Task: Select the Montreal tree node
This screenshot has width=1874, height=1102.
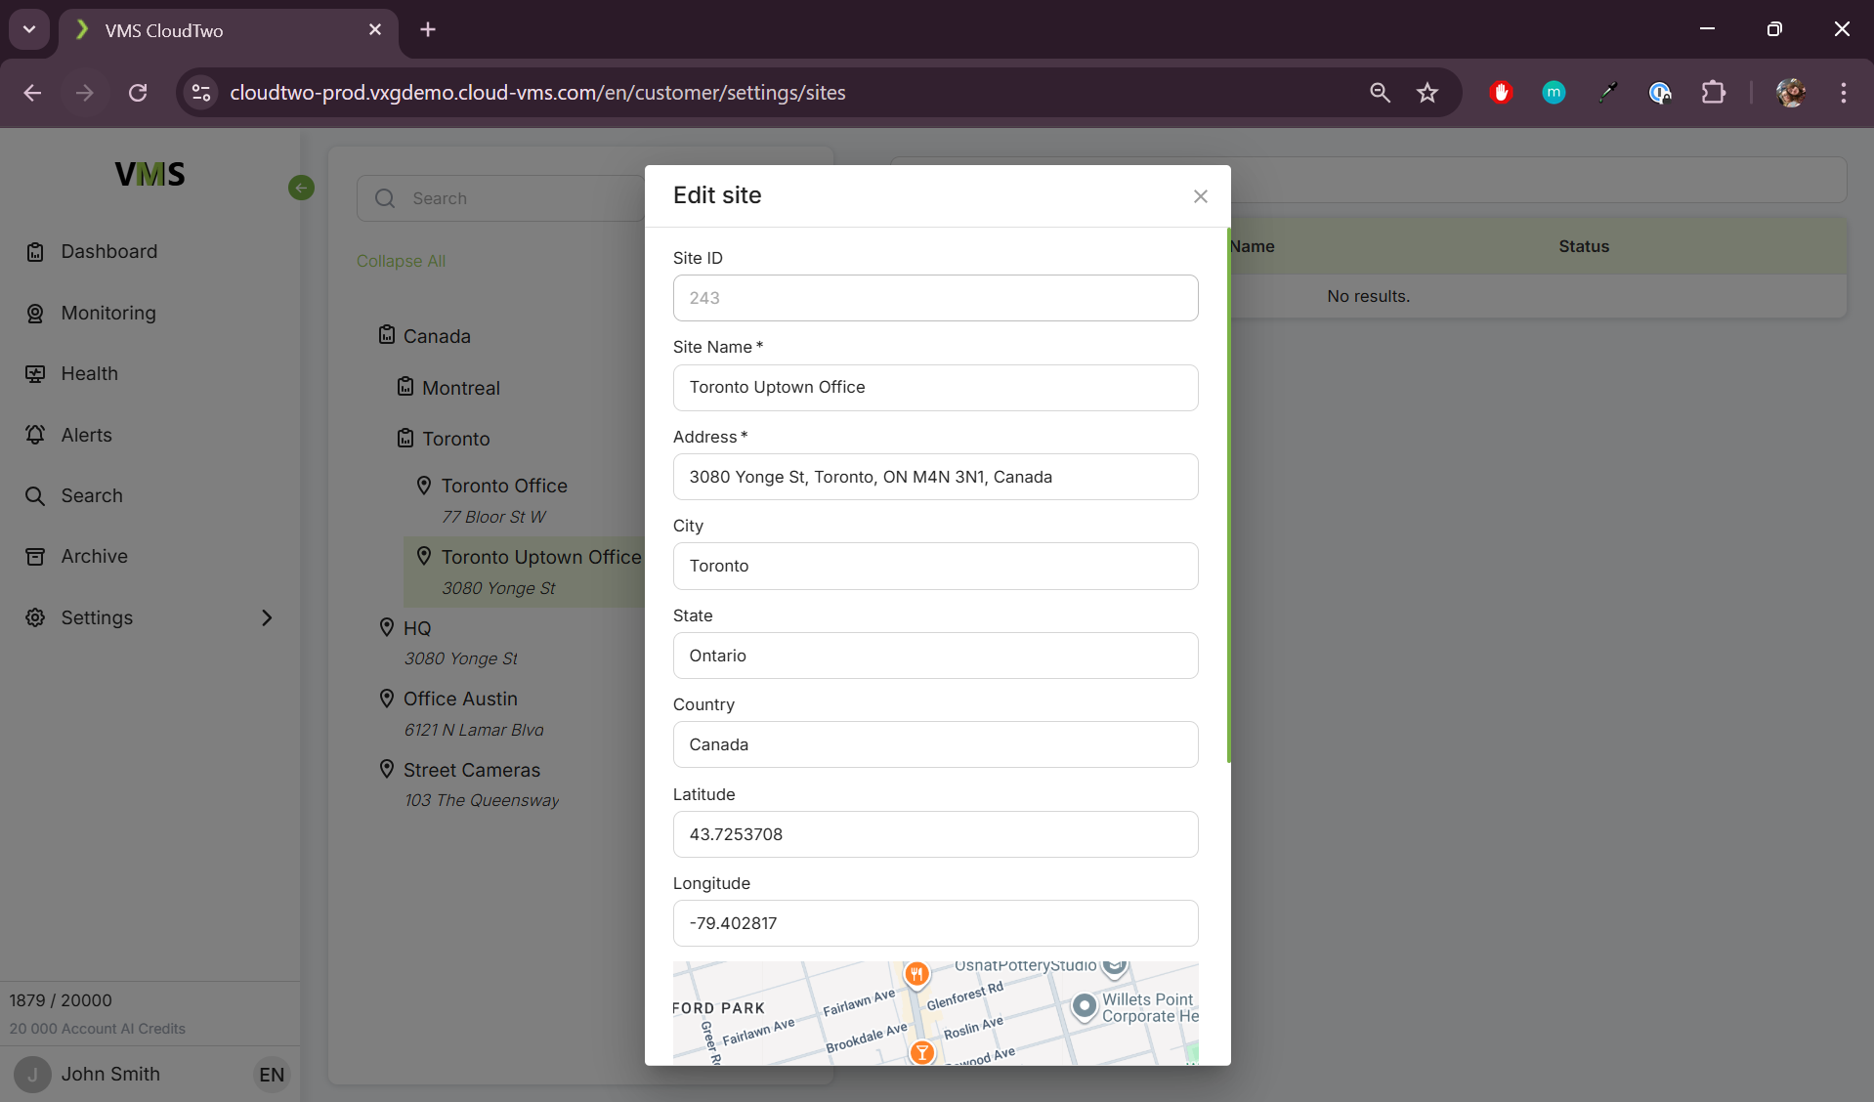Action: 460,388
